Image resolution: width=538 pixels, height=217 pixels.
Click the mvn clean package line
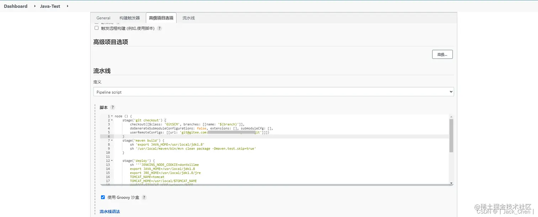click(193, 148)
